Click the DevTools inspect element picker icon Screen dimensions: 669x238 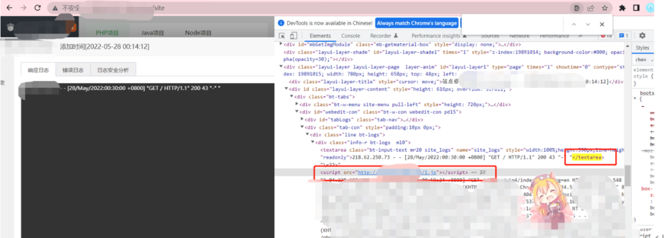point(282,36)
